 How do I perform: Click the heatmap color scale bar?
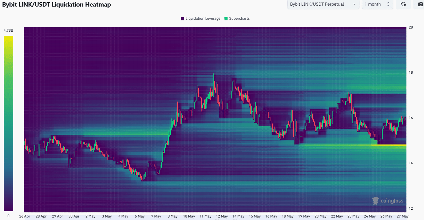coord(8,123)
